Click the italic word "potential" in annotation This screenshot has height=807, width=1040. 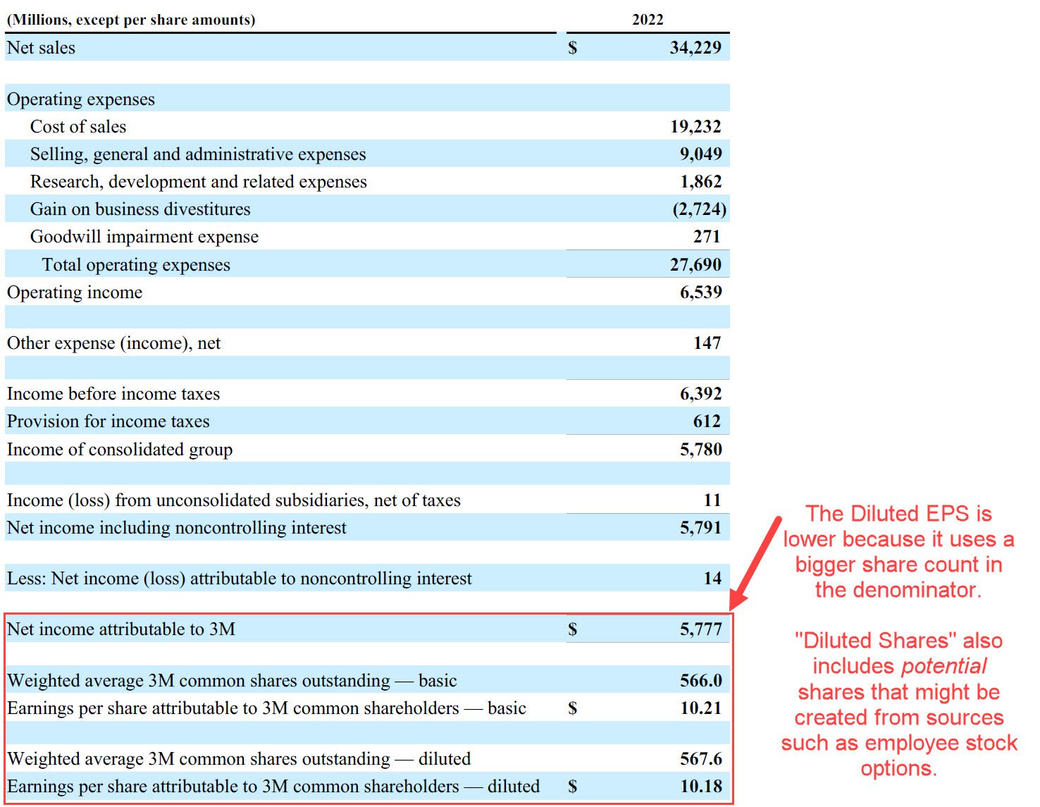point(943,666)
